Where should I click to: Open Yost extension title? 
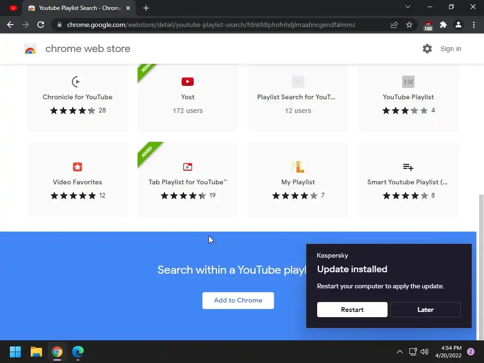(188, 97)
